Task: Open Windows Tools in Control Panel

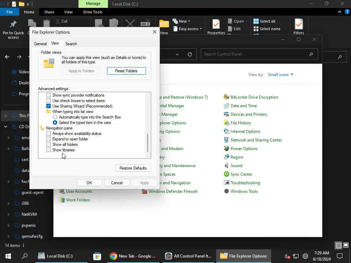Action: [241, 191]
